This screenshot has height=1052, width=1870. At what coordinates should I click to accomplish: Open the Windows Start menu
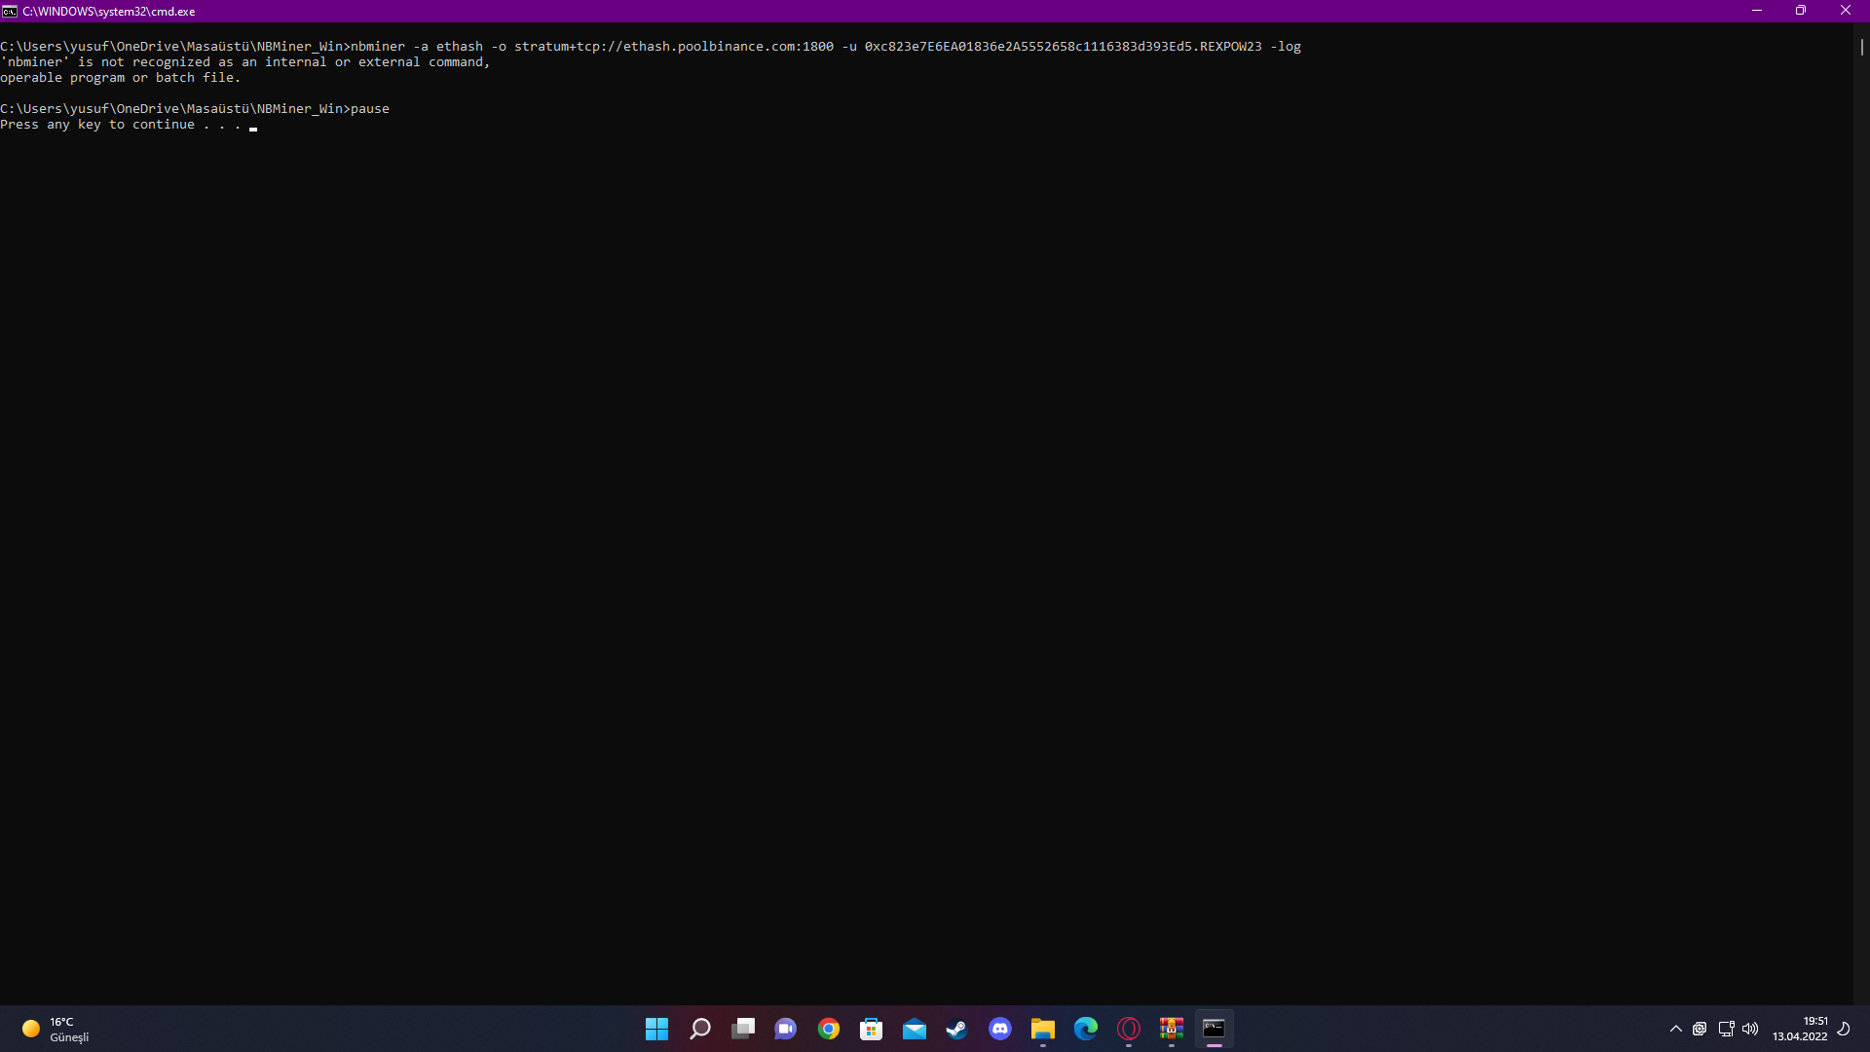click(x=656, y=1029)
